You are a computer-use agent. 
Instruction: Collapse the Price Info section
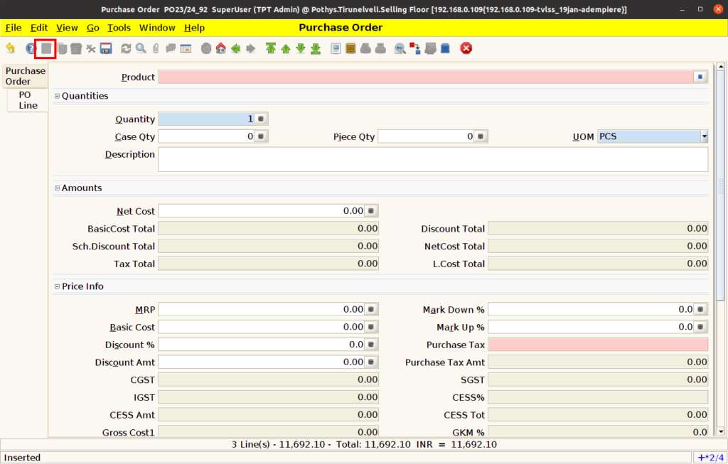pyautogui.click(x=57, y=287)
